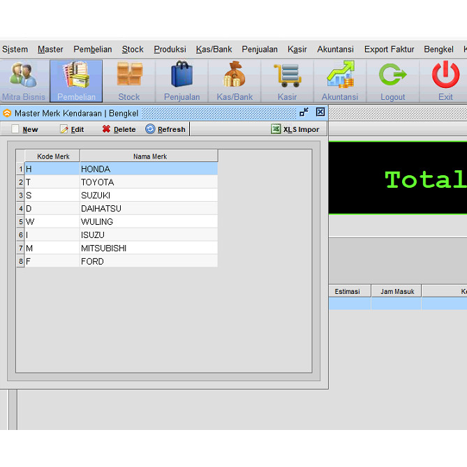The image size is (467, 467).
Task: Click the red Exit power icon
Action: [445, 81]
